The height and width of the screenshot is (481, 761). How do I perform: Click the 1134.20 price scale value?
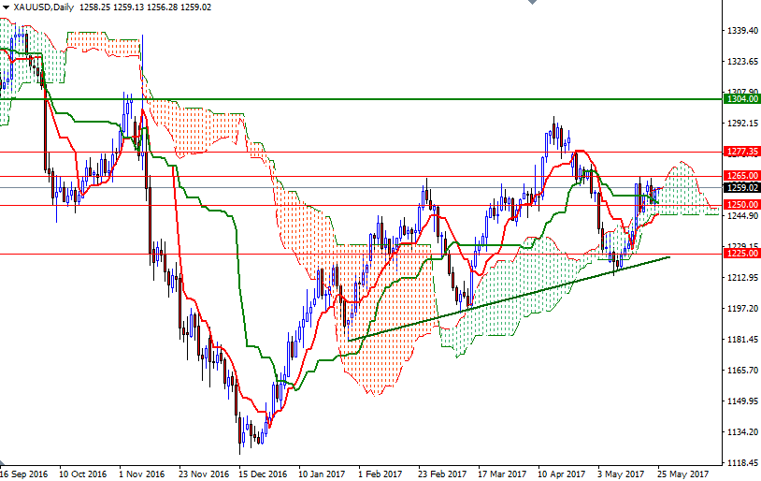point(742,431)
